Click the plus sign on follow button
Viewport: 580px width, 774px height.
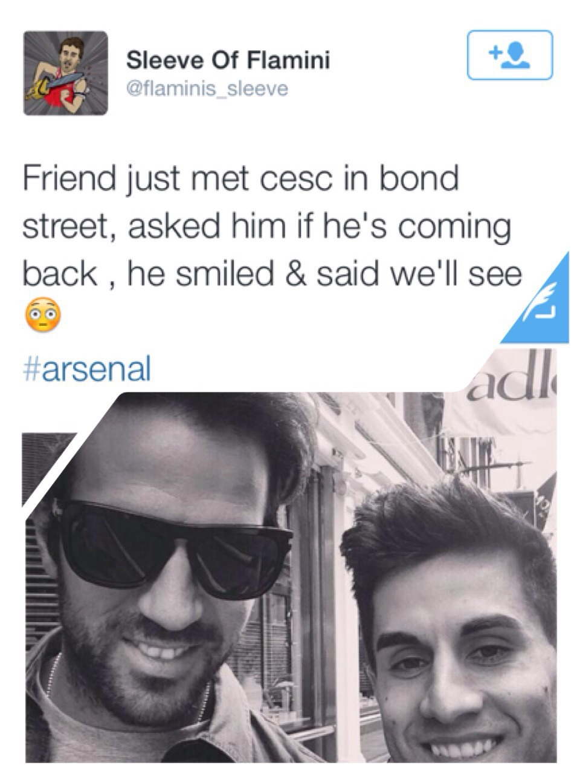coord(495,53)
